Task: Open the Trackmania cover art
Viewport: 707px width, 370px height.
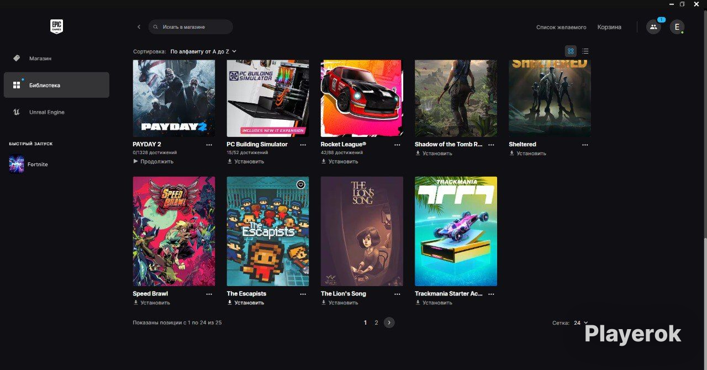Action: pyautogui.click(x=456, y=231)
